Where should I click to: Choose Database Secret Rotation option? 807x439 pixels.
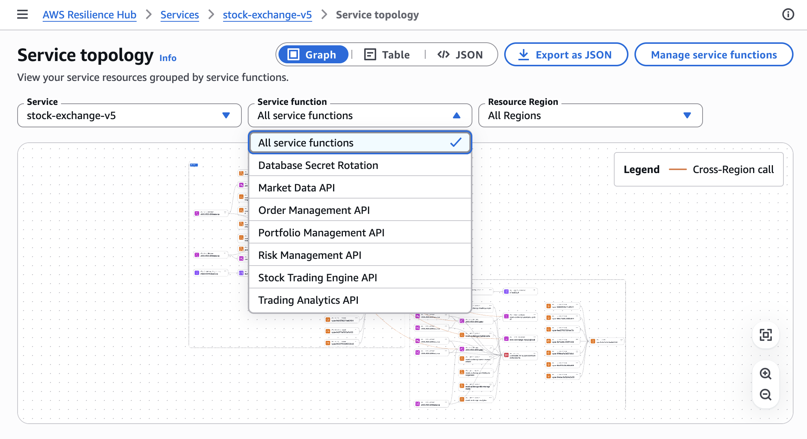coord(360,165)
